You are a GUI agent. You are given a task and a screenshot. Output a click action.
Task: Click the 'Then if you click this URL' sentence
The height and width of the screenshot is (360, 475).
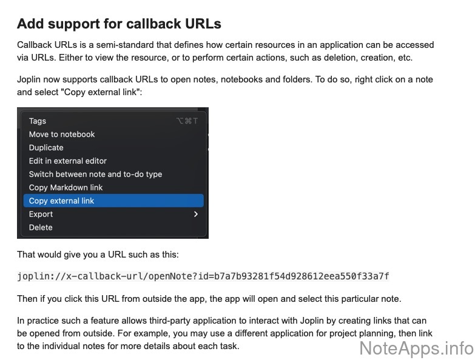click(209, 299)
